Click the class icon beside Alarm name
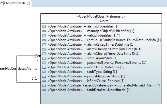The height and width of the screenshot is (108, 167). coord(96,21)
